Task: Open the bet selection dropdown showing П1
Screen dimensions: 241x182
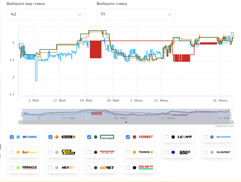Action: pyautogui.click(x=136, y=14)
